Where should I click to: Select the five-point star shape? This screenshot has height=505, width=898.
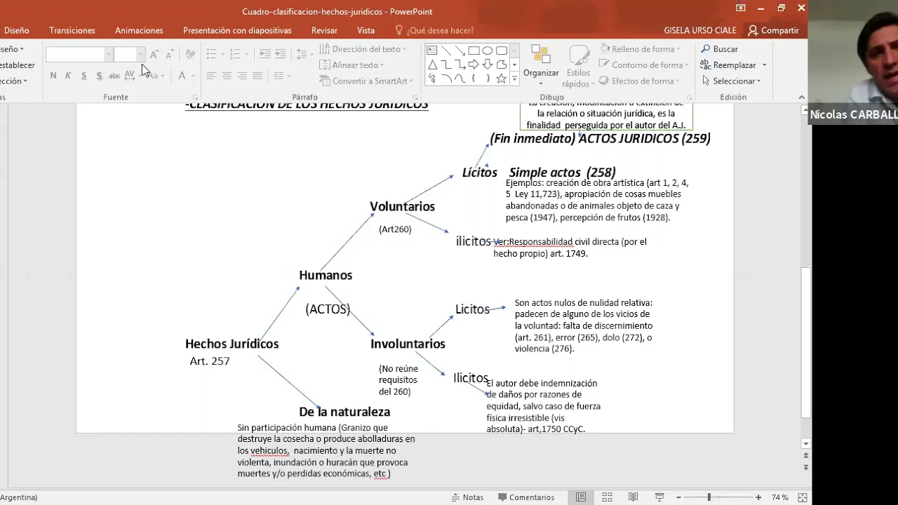(502, 79)
